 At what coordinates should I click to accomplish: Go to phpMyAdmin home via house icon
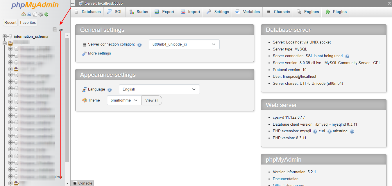tap(24, 14)
